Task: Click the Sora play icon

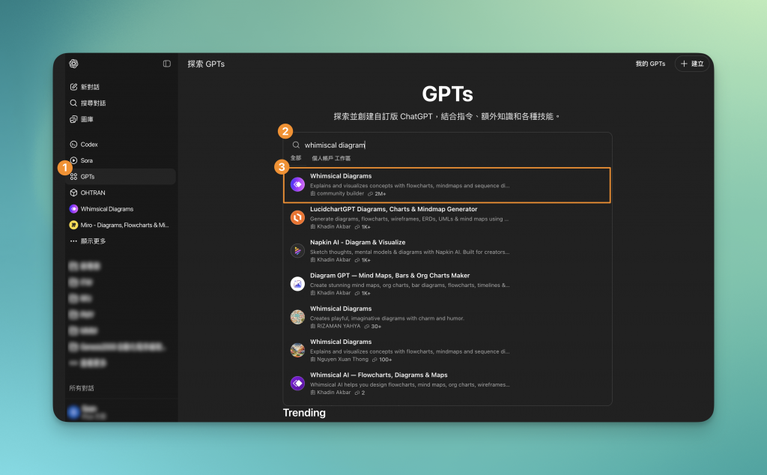Action: [x=73, y=160]
